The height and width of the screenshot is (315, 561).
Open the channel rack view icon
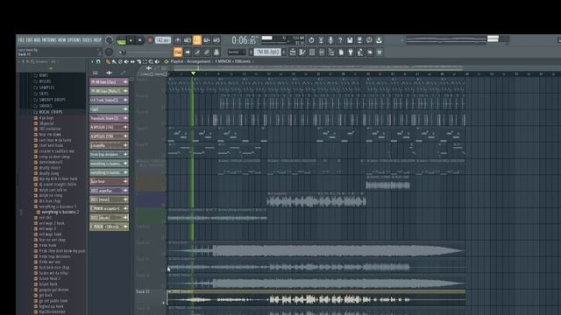312,52
